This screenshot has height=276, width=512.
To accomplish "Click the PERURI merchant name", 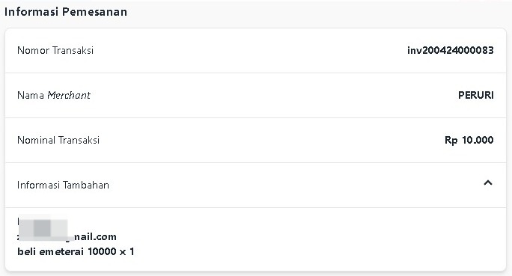I will coord(476,95).
